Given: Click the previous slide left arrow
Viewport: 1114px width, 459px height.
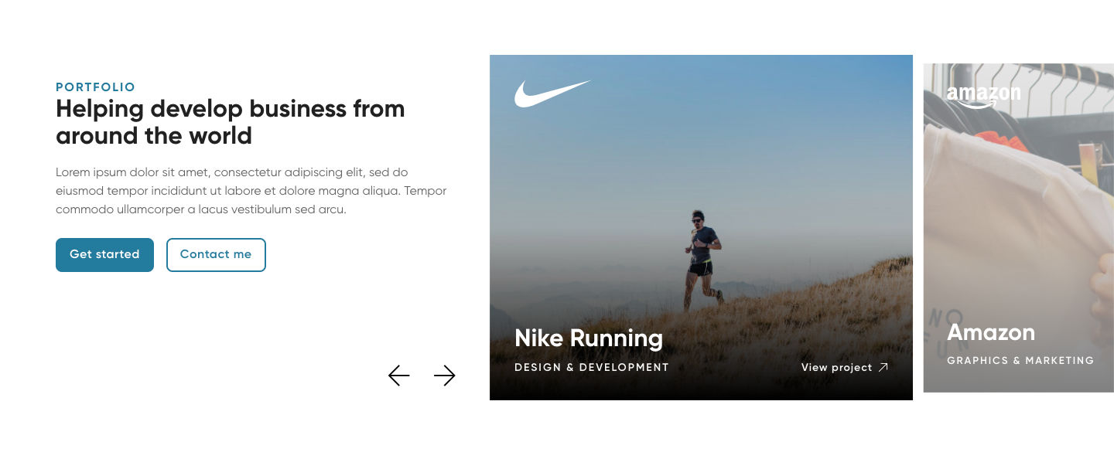Looking at the screenshot, I should (x=398, y=376).
